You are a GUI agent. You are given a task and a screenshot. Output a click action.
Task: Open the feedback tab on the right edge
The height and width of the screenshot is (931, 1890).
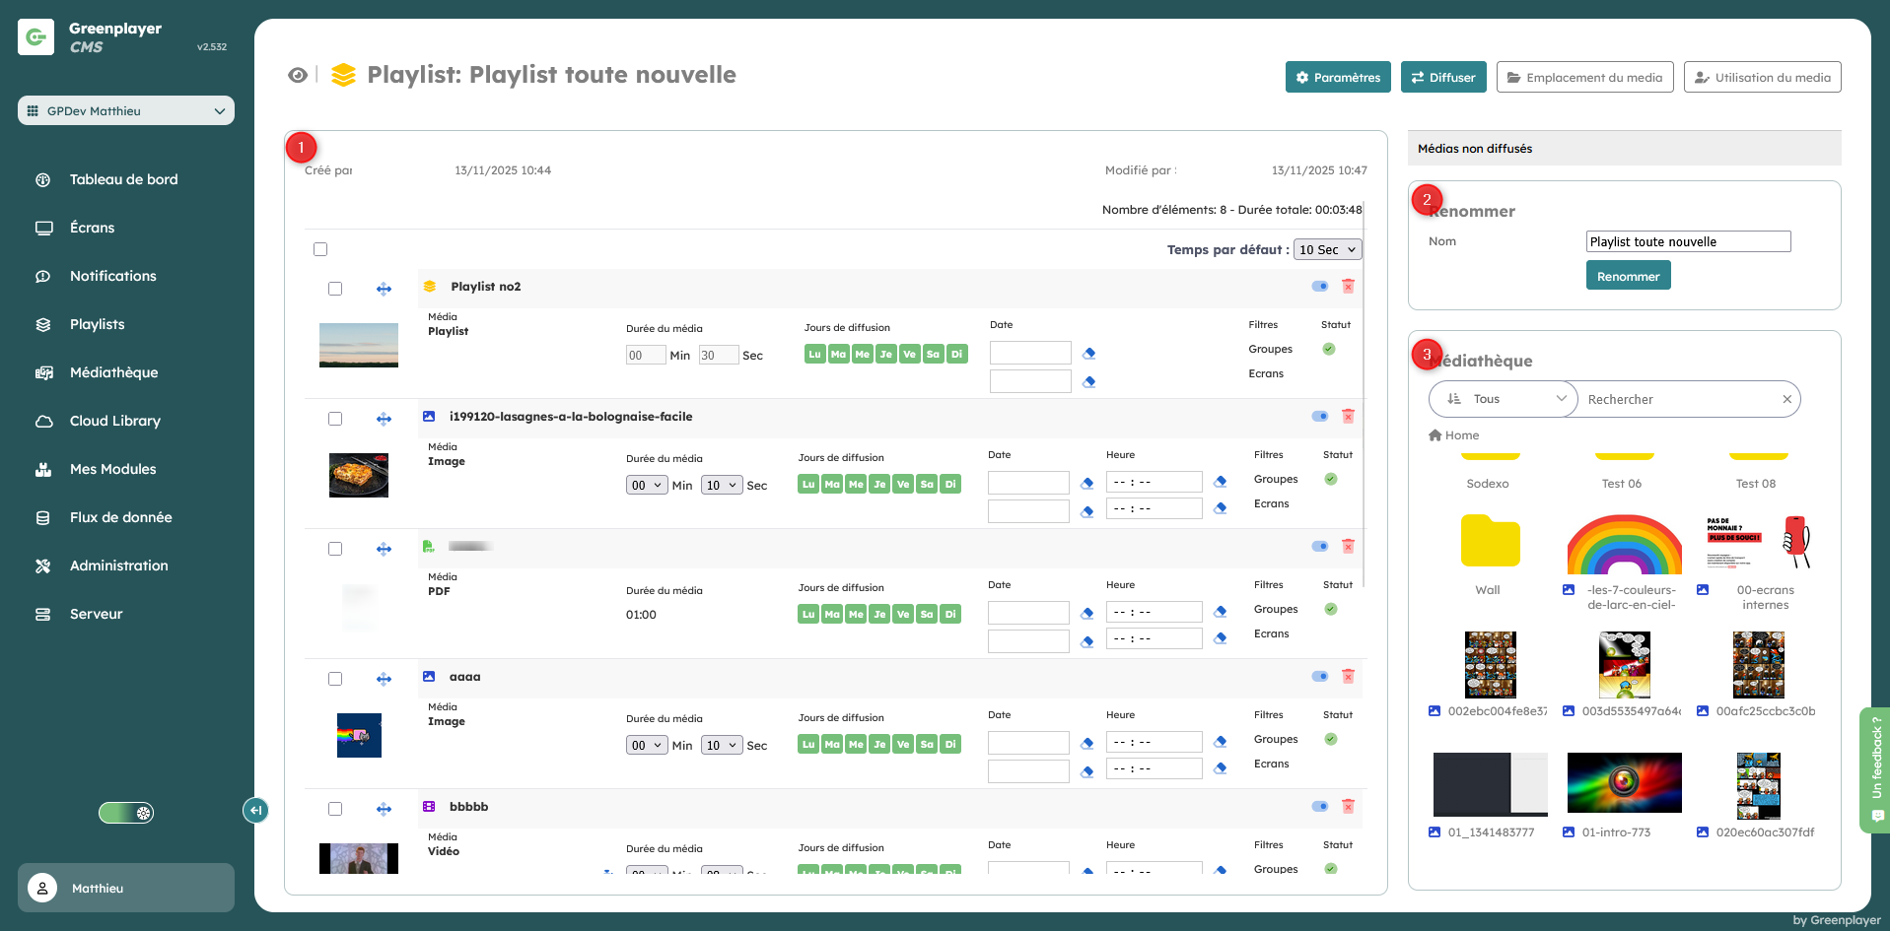(x=1876, y=770)
